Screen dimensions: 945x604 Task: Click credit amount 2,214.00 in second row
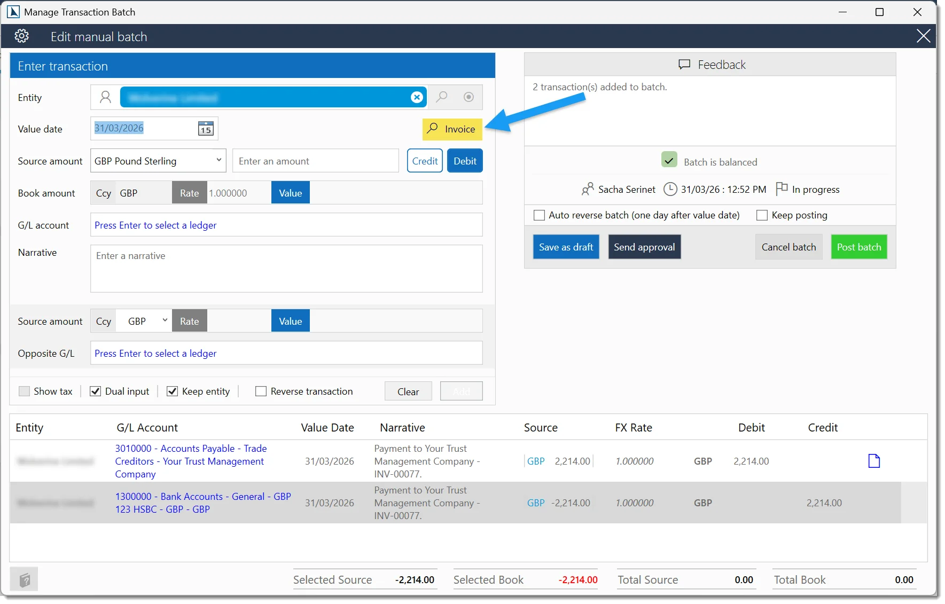(824, 503)
